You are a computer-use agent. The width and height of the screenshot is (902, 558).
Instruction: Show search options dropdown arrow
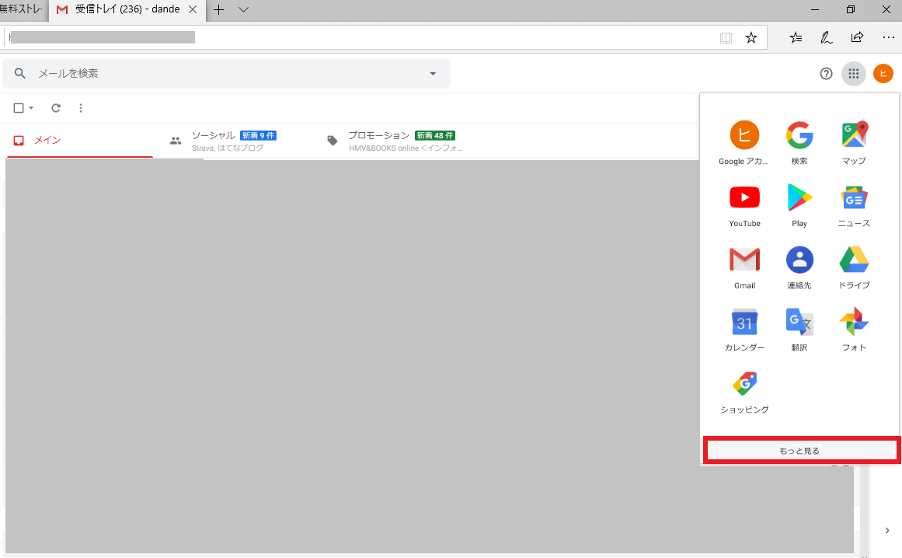coord(433,74)
